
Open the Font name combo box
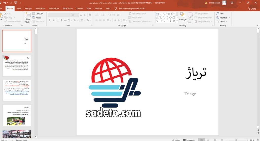tap(59, 15)
